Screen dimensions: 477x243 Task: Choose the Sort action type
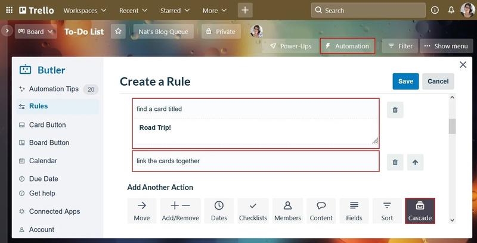[387, 211]
